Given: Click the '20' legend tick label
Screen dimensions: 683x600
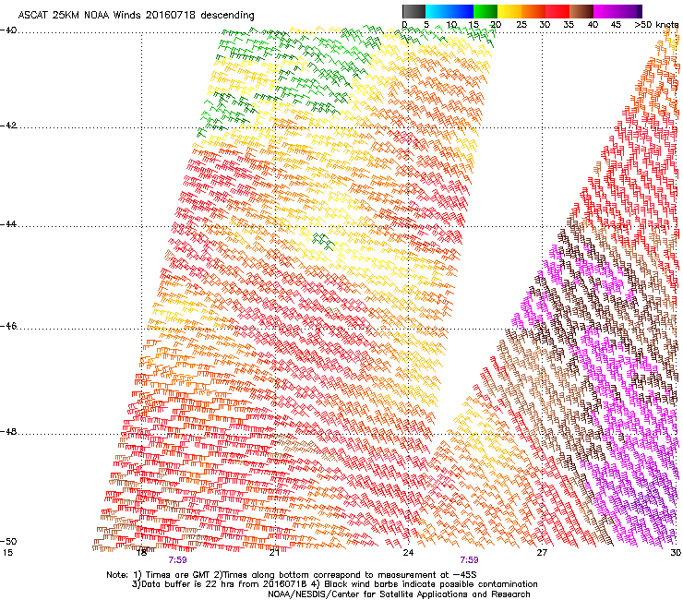Looking at the screenshot, I should pyautogui.click(x=496, y=25).
